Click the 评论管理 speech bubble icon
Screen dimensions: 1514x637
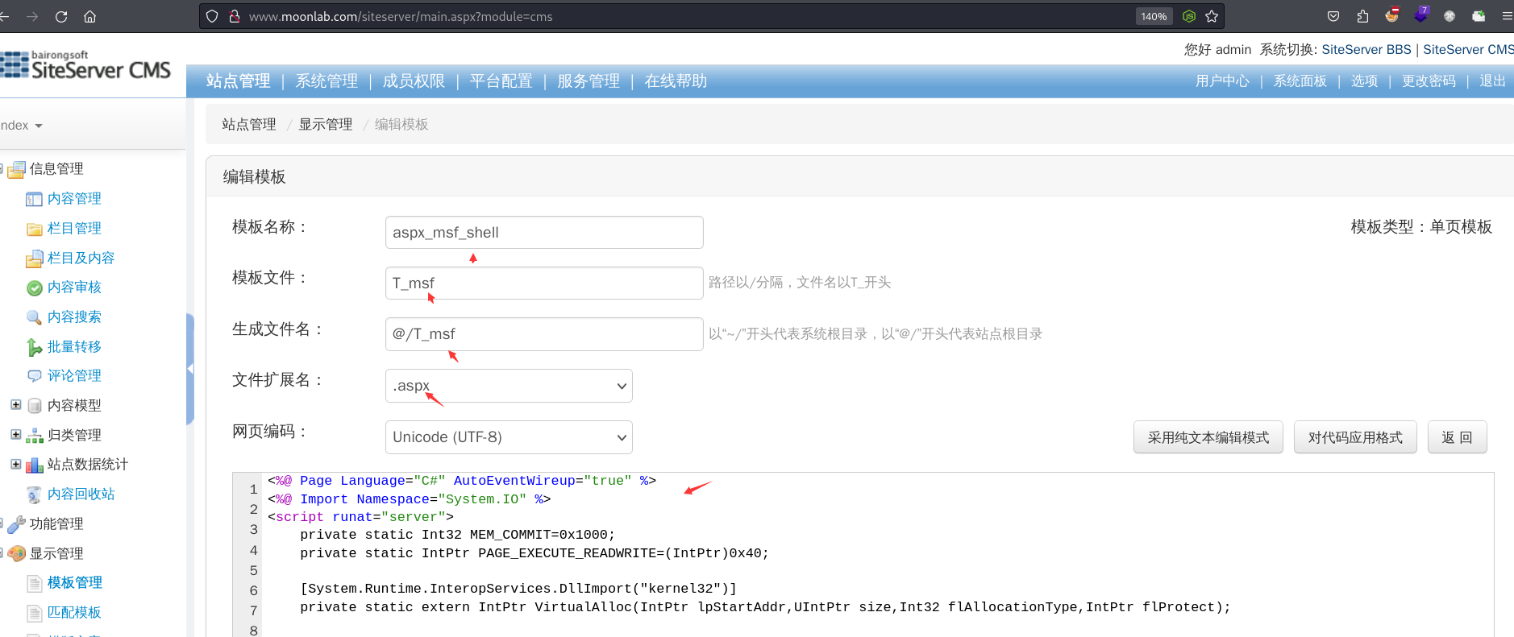(x=34, y=376)
